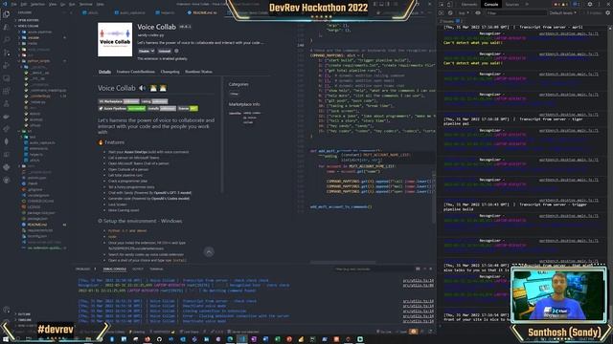Screen dimensions: 613x344
Task: Click the Voice Collab extension logo
Action: pos(115,39)
